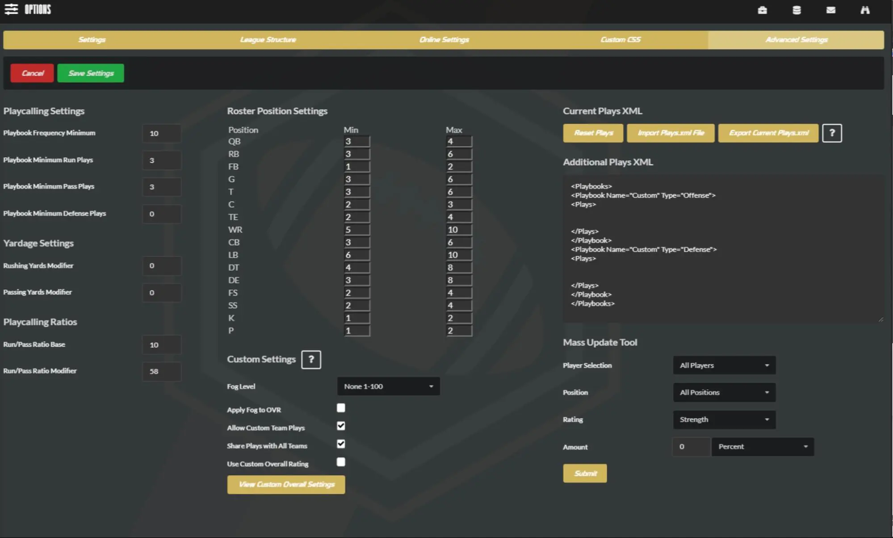Screen dimensions: 893x538
Task: Click the Reset Plays button
Action: coord(593,133)
